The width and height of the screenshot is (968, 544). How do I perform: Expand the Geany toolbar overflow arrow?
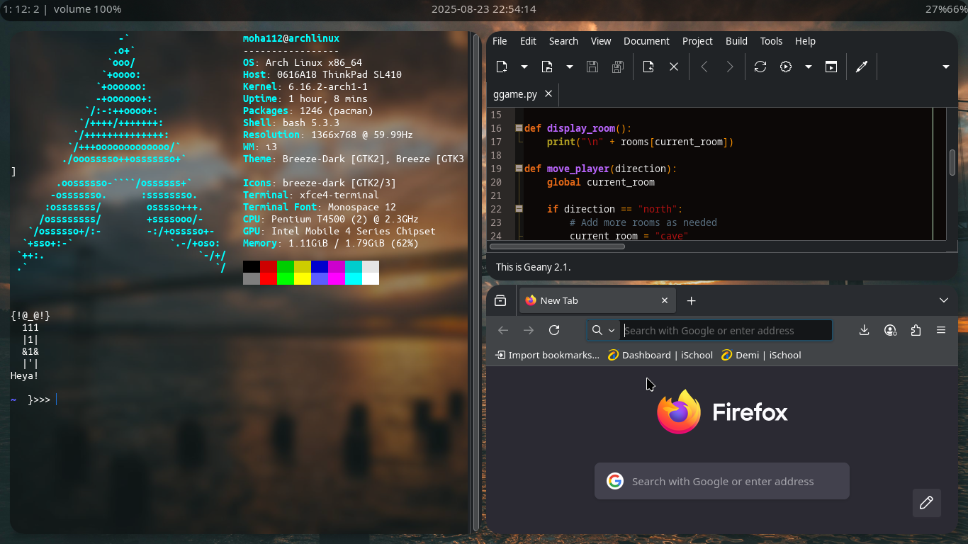click(x=945, y=67)
